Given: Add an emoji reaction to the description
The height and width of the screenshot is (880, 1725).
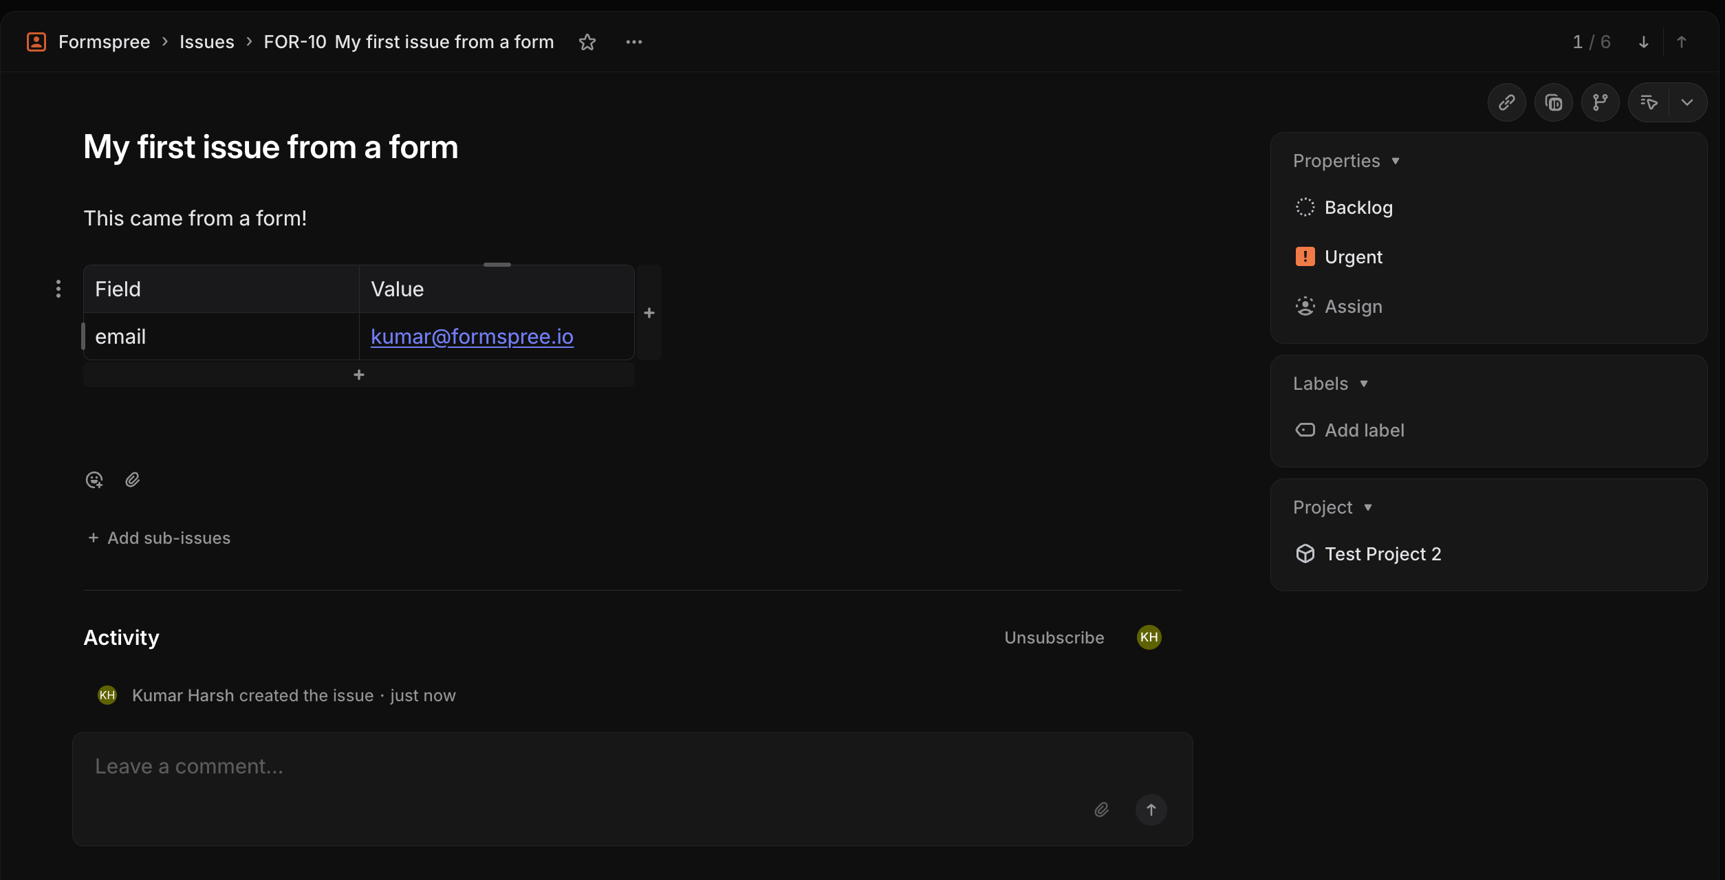Looking at the screenshot, I should pos(94,480).
